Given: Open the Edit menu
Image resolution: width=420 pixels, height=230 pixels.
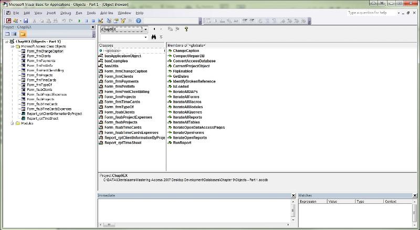Looking at the screenshot, I should point(27,13).
